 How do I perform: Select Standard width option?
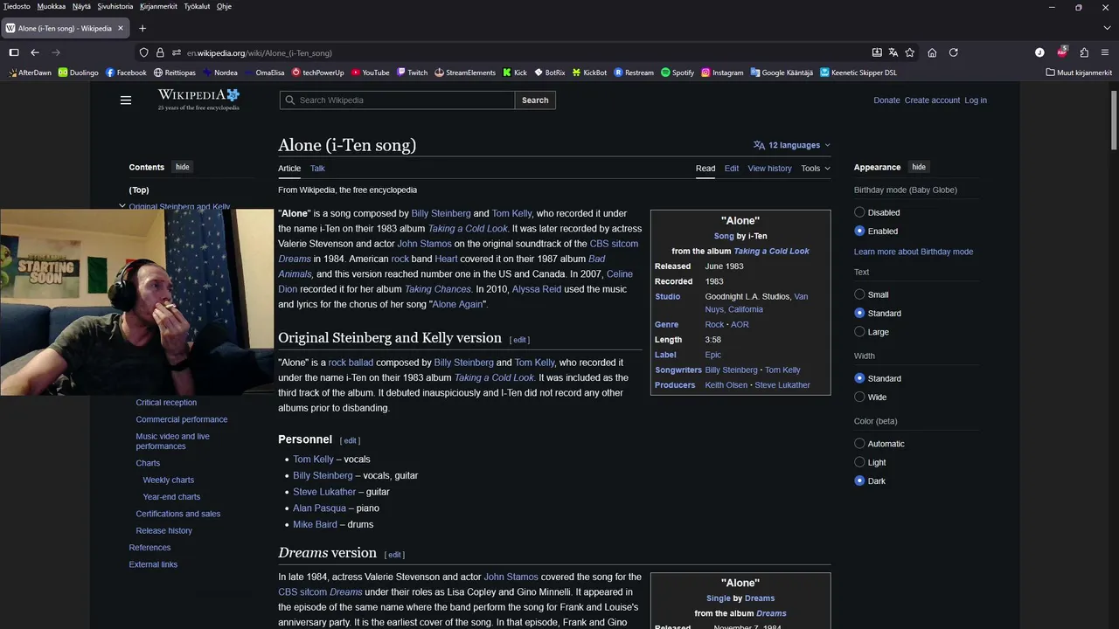859,378
